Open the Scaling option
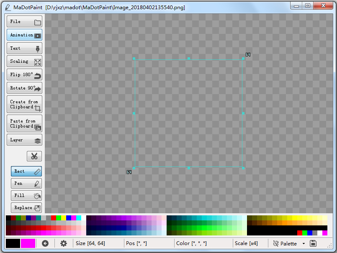 25,61
